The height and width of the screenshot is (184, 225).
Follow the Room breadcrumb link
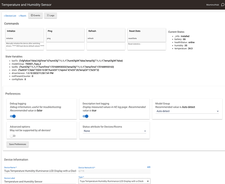tap(23, 16)
